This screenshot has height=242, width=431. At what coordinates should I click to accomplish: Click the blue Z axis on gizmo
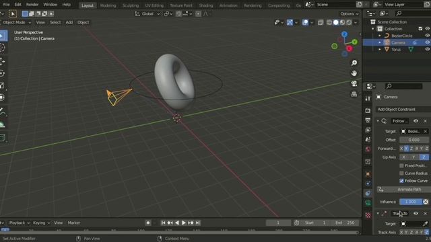tap(344, 34)
